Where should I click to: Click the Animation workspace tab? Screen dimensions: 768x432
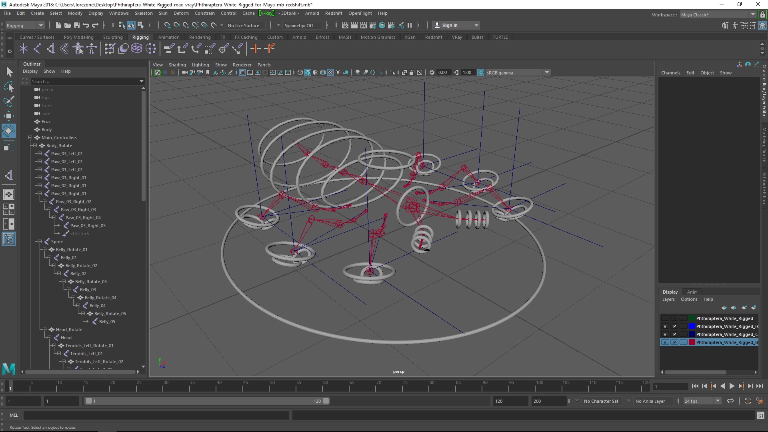click(x=169, y=37)
